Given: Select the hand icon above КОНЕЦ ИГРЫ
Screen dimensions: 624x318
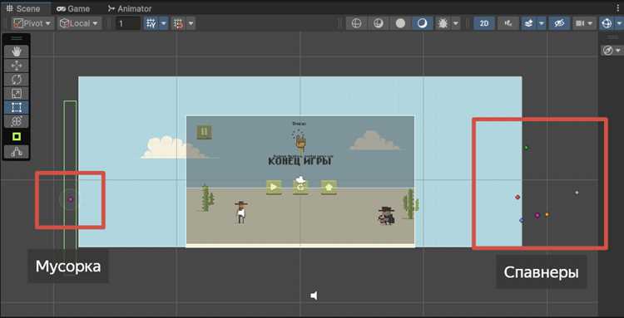Looking at the screenshot, I should coord(300,143).
